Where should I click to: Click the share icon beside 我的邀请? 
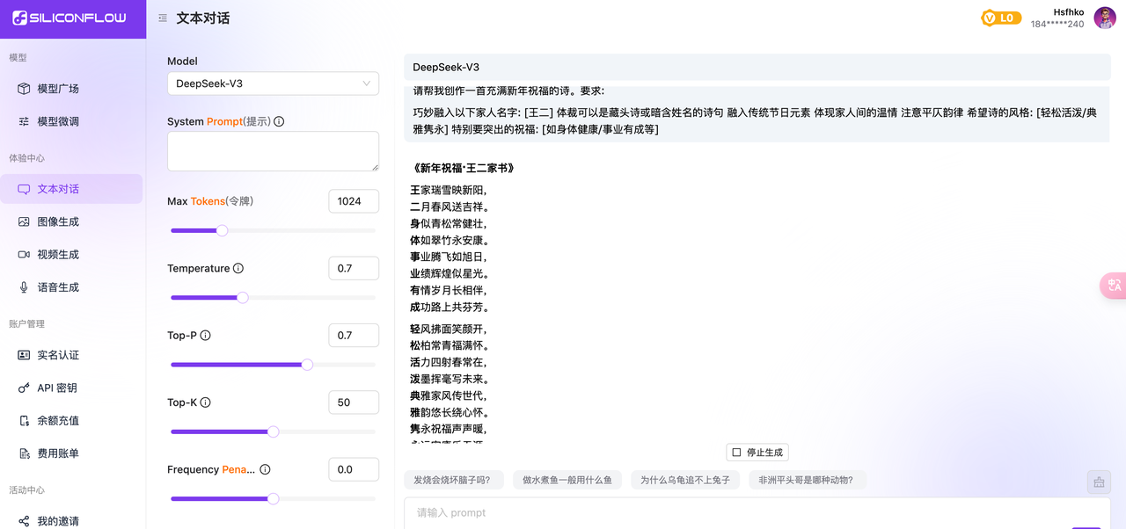[x=24, y=521]
